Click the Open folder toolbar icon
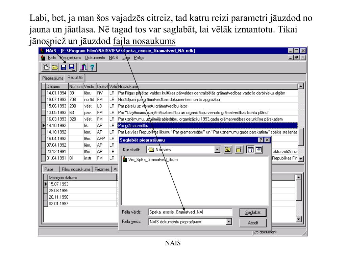 (55, 67)
